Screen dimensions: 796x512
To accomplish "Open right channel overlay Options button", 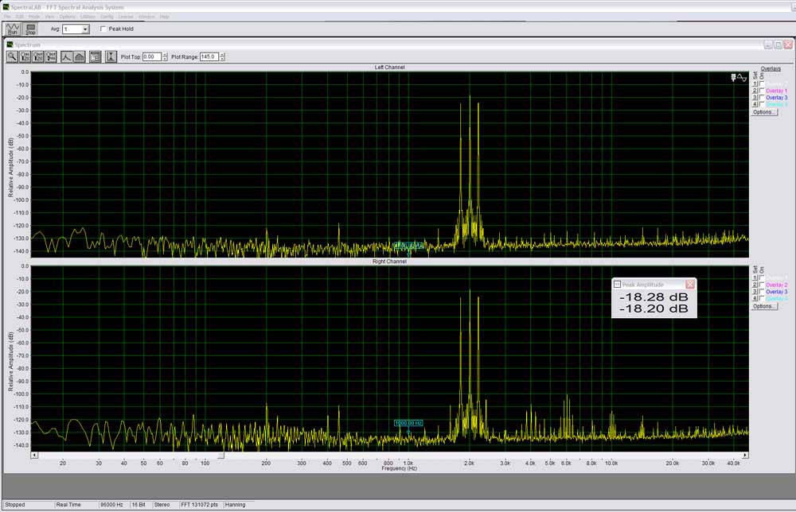I will (764, 306).
